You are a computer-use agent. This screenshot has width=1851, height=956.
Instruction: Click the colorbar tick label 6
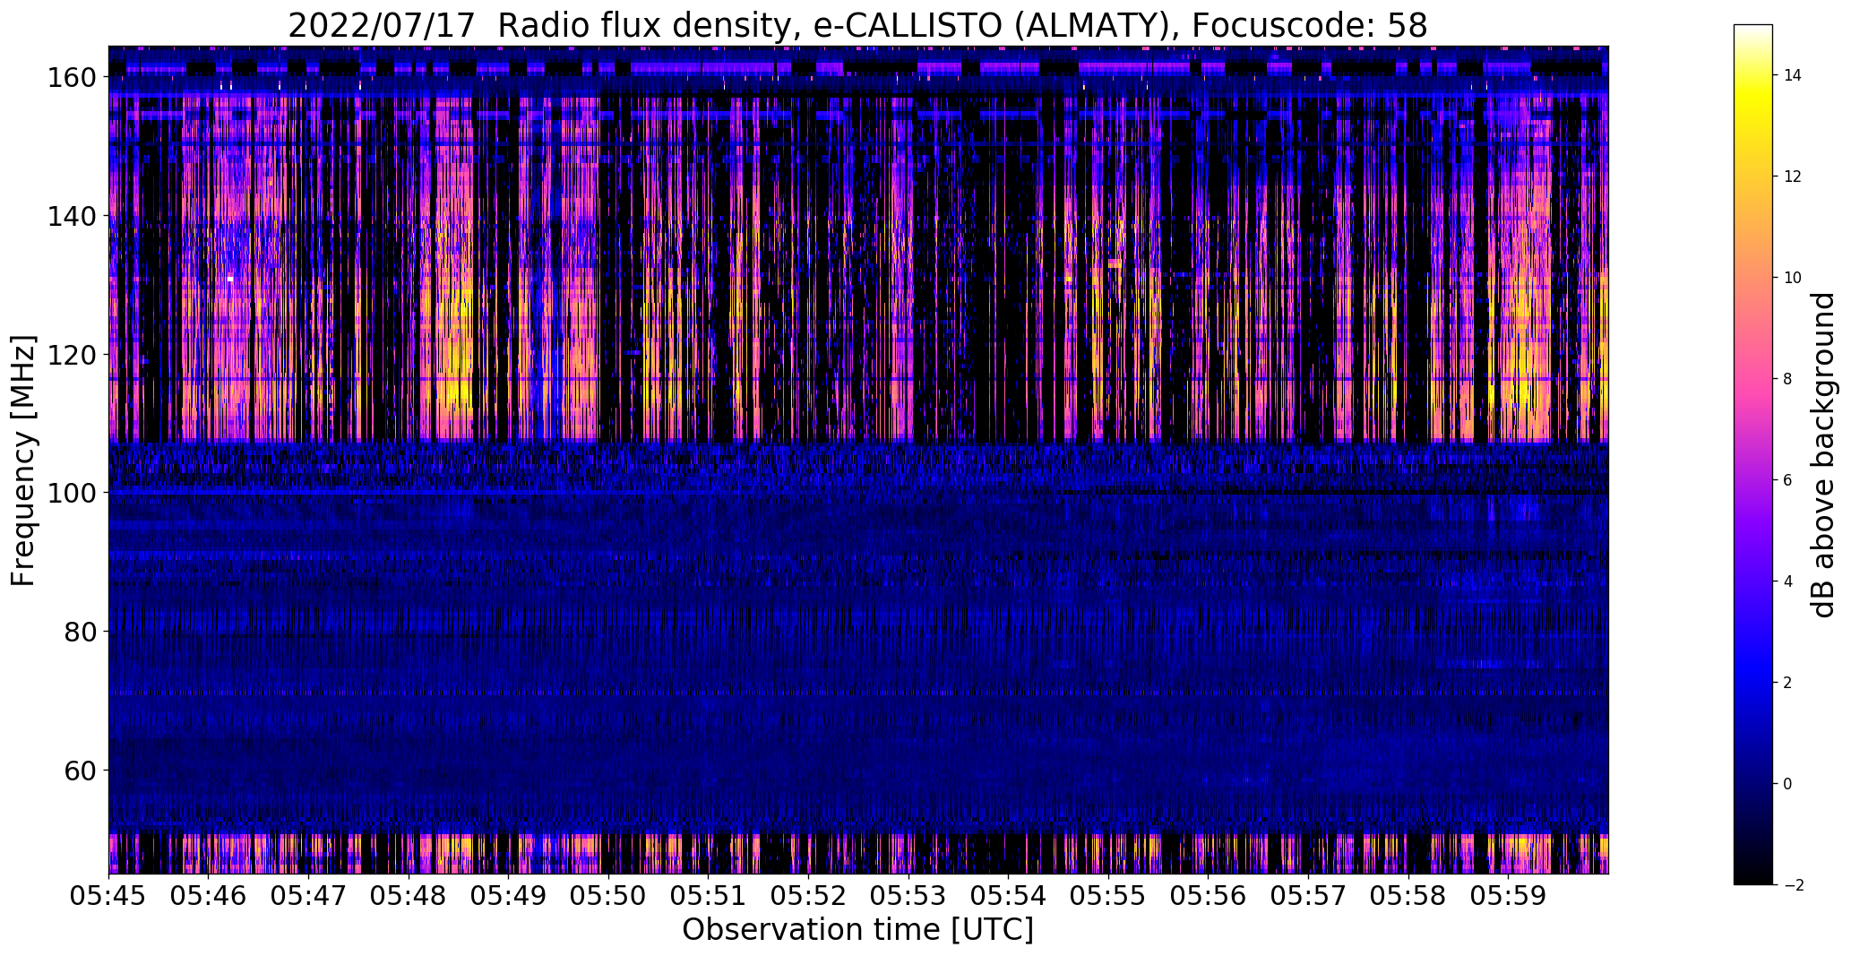[x=1788, y=480]
